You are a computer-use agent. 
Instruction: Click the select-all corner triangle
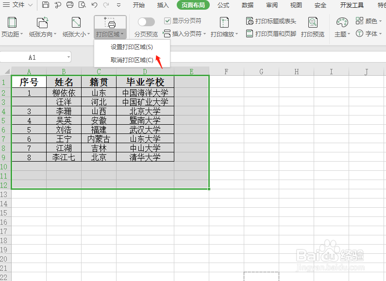pos(7,71)
